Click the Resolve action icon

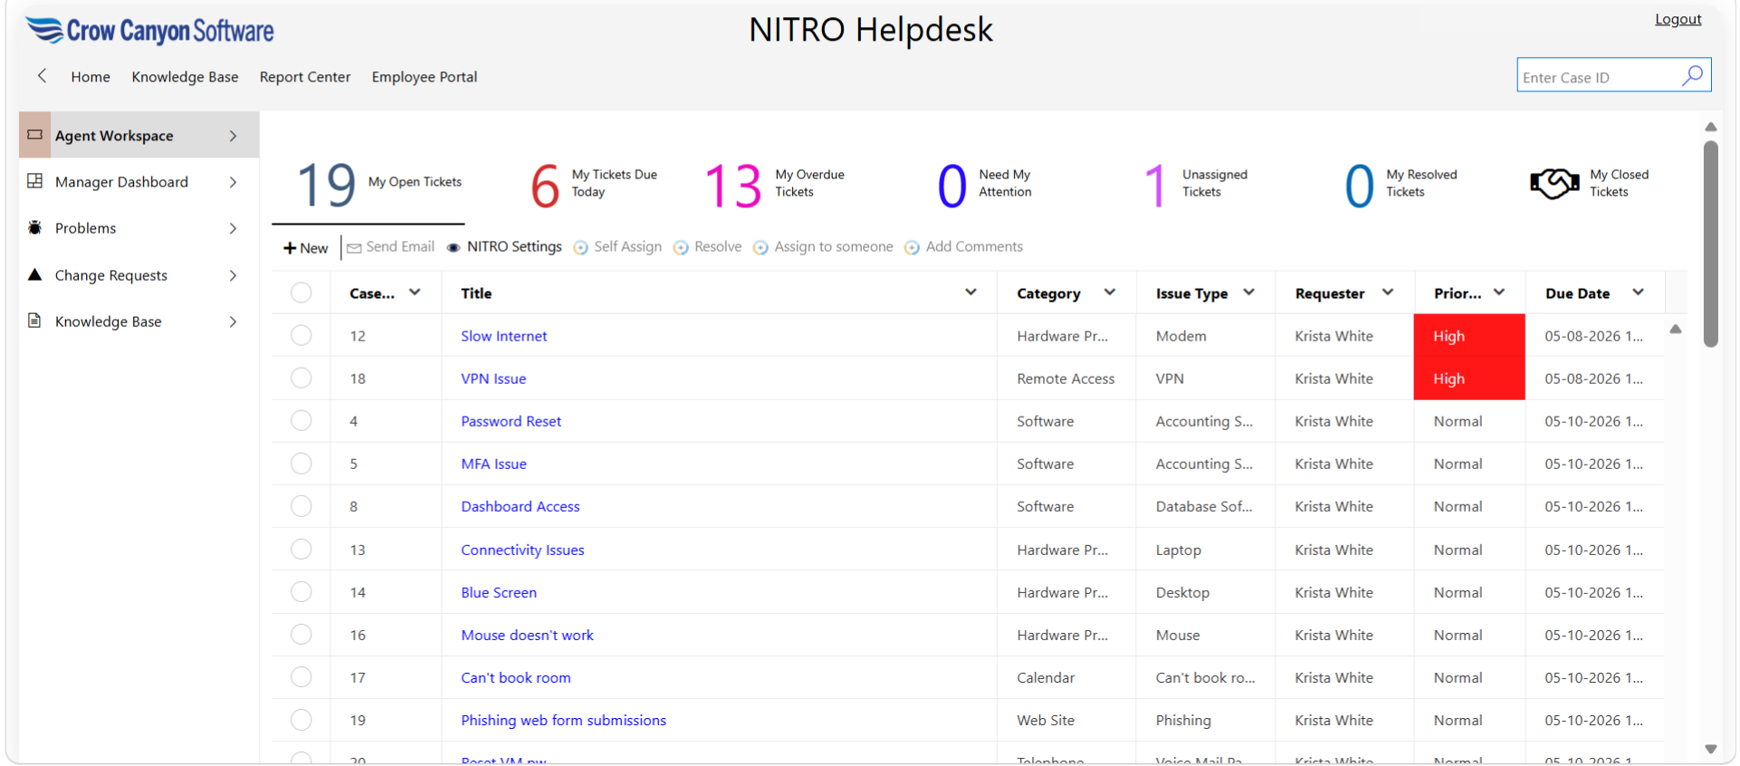click(x=681, y=248)
